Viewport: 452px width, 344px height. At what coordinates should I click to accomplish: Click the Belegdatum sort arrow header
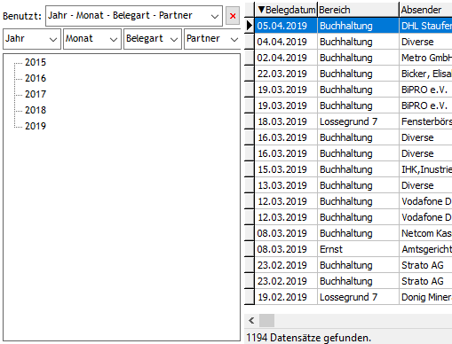(286, 10)
